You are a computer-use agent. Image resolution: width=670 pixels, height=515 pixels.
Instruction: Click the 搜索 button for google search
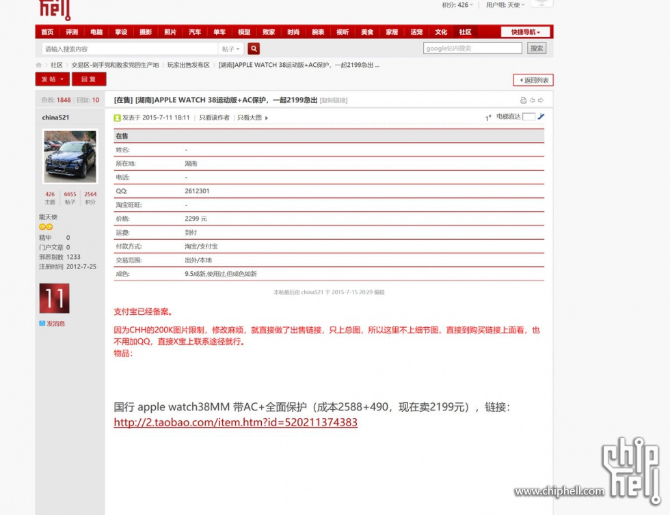click(x=537, y=48)
